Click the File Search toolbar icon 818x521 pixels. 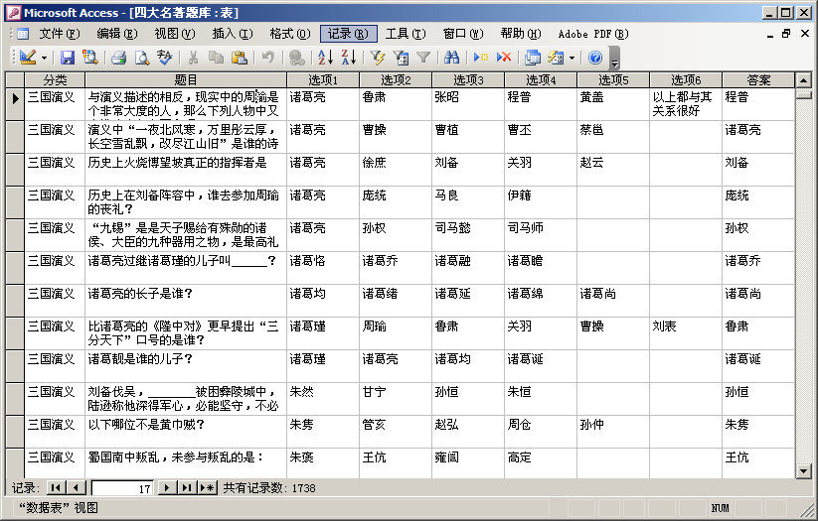(90, 57)
